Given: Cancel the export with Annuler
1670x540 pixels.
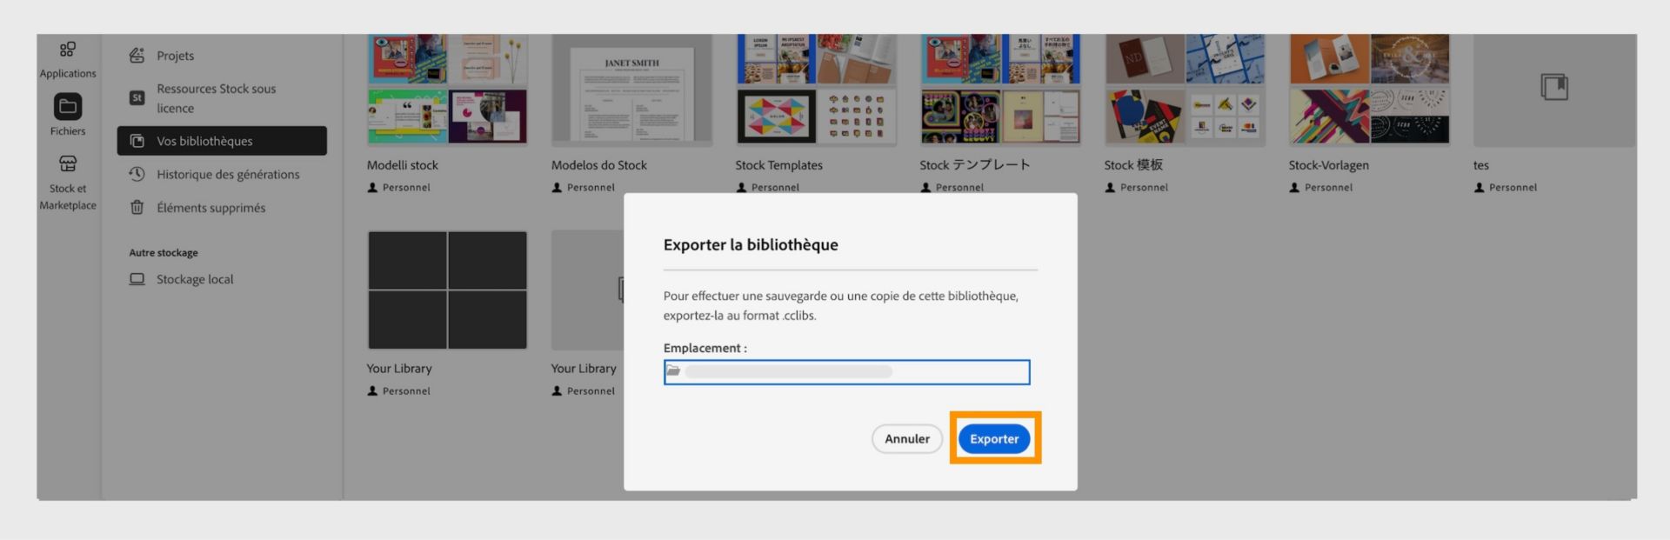Looking at the screenshot, I should (907, 438).
